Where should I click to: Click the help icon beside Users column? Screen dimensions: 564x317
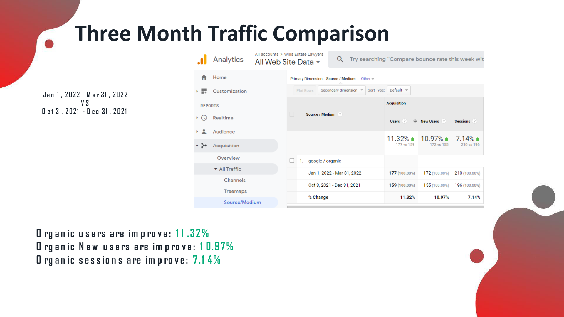tap(404, 121)
